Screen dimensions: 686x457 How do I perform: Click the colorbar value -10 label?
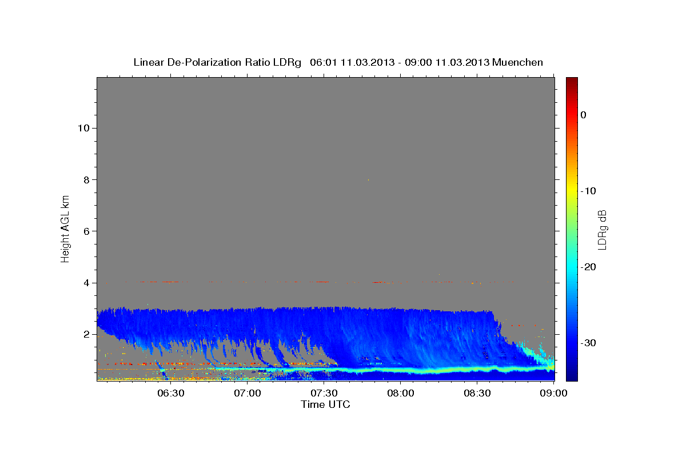(589, 191)
